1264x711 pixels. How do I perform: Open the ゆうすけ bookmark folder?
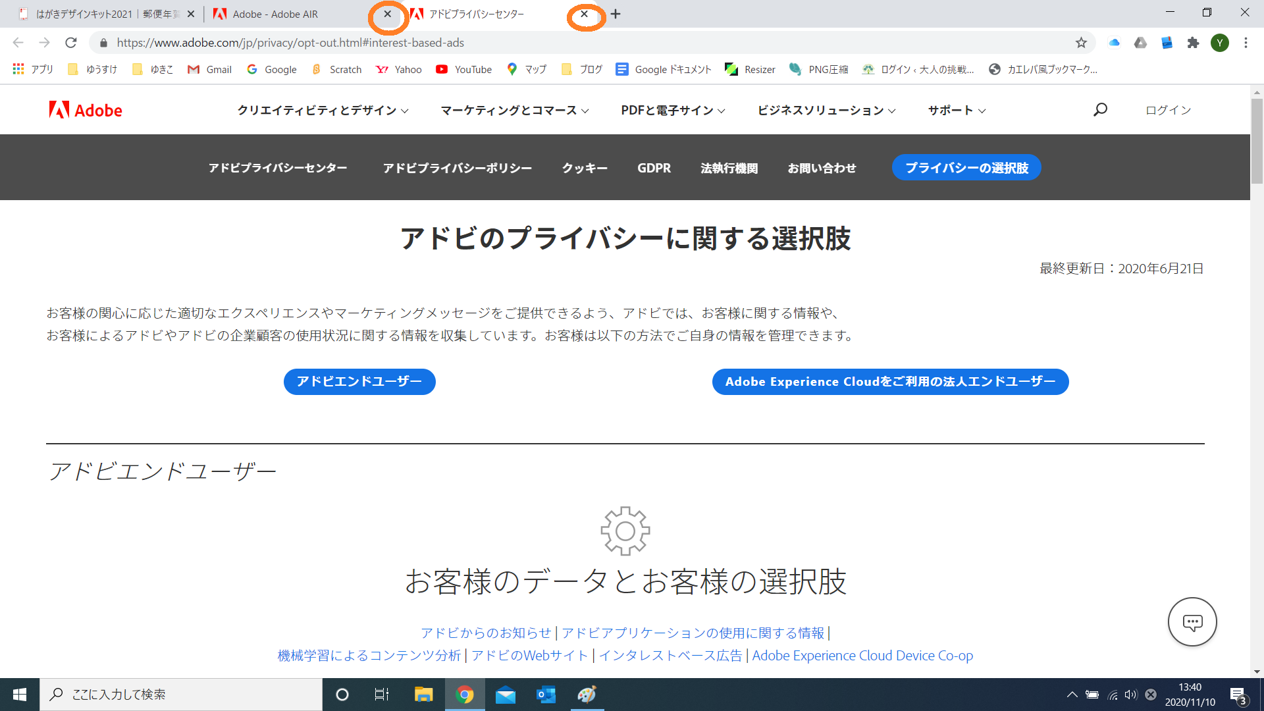(93, 69)
